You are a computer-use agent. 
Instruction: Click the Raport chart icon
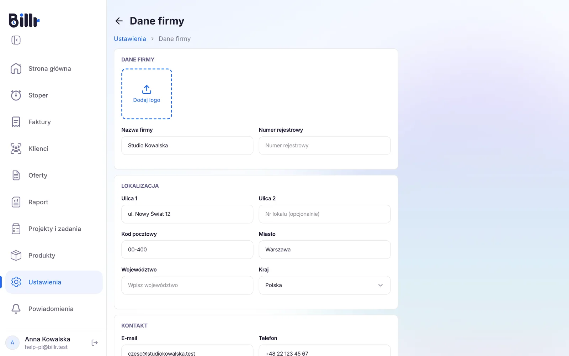(x=16, y=202)
